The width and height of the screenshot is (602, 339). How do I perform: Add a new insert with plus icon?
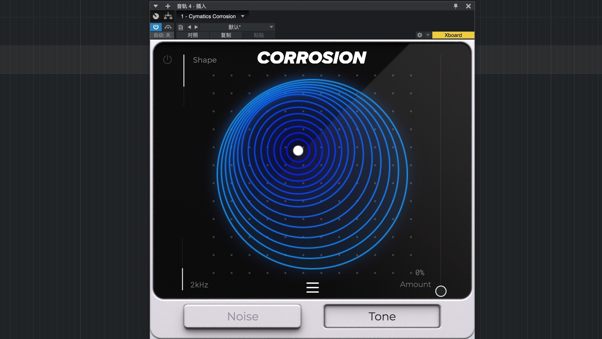point(168,6)
